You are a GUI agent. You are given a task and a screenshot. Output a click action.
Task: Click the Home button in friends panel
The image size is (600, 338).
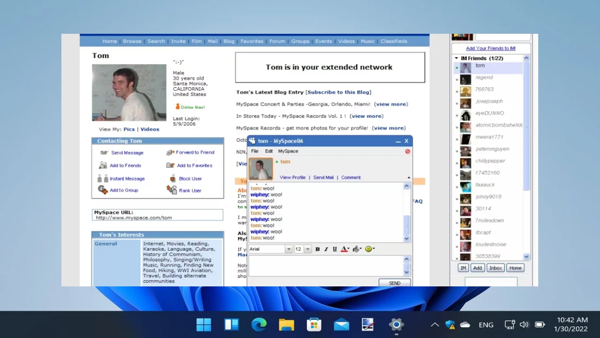pyautogui.click(x=515, y=268)
